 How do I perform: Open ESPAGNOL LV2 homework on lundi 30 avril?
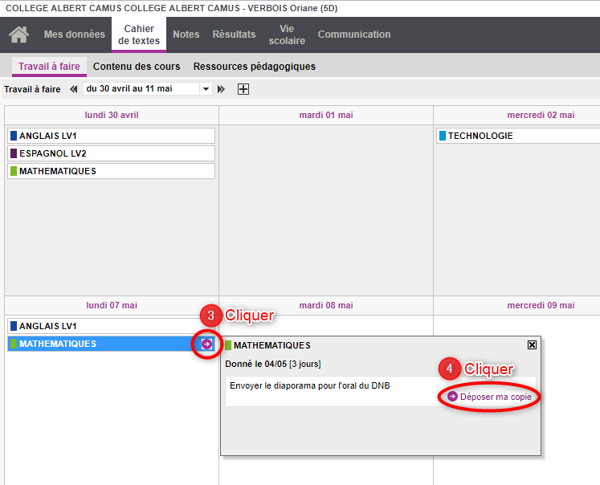(x=111, y=153)
